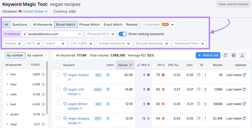Image resolution: width=252 pixels, height=128 pixels.
Task: Switch groups to By volume
Action: (35, 55)
